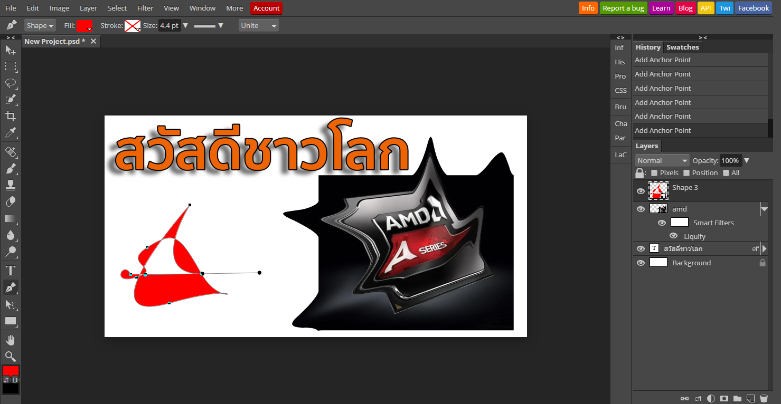Viewport: 781px width, 404px height.
Task: Select the Eyedropper tool
Action: [x=11, y=132]
